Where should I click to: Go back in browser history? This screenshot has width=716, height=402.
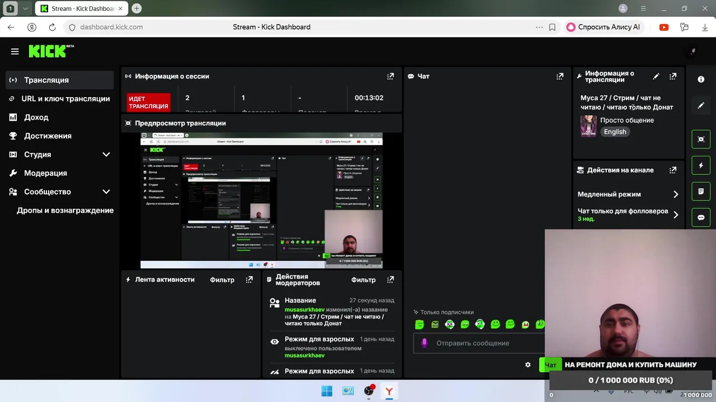point(11,27)
